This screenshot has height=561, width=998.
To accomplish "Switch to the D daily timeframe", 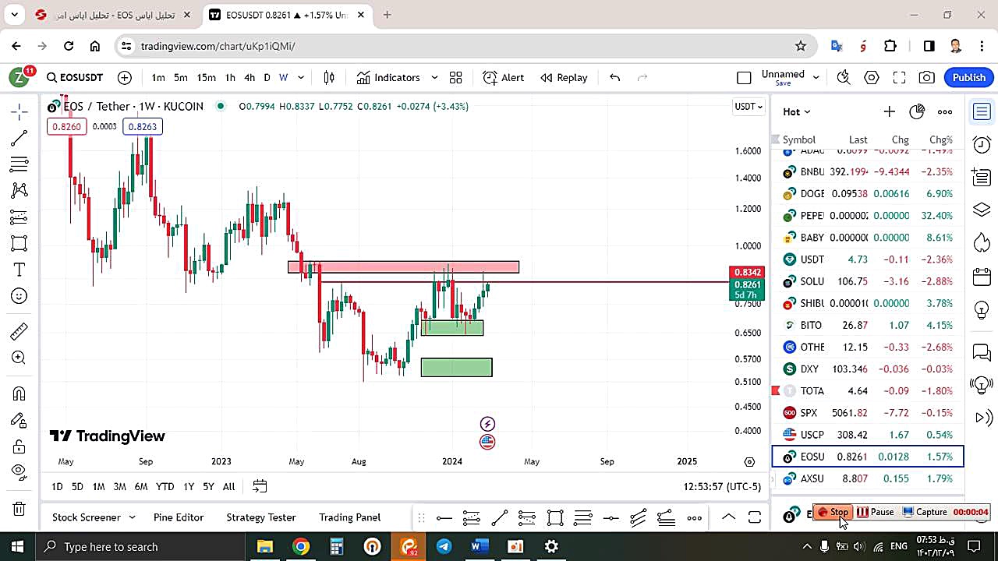I will pos(267,77).
